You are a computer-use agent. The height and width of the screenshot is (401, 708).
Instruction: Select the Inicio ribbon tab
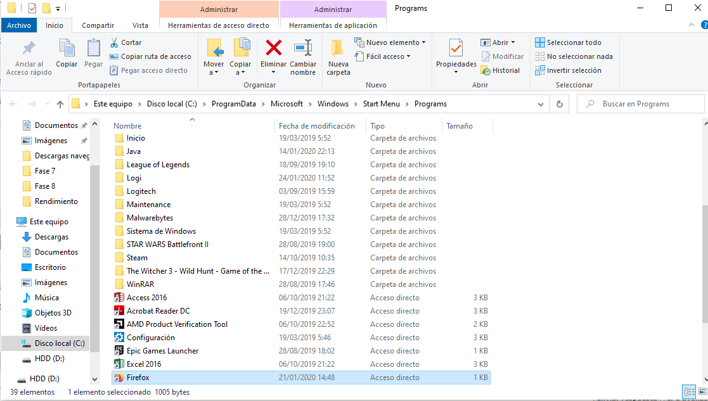click(54, 25)
